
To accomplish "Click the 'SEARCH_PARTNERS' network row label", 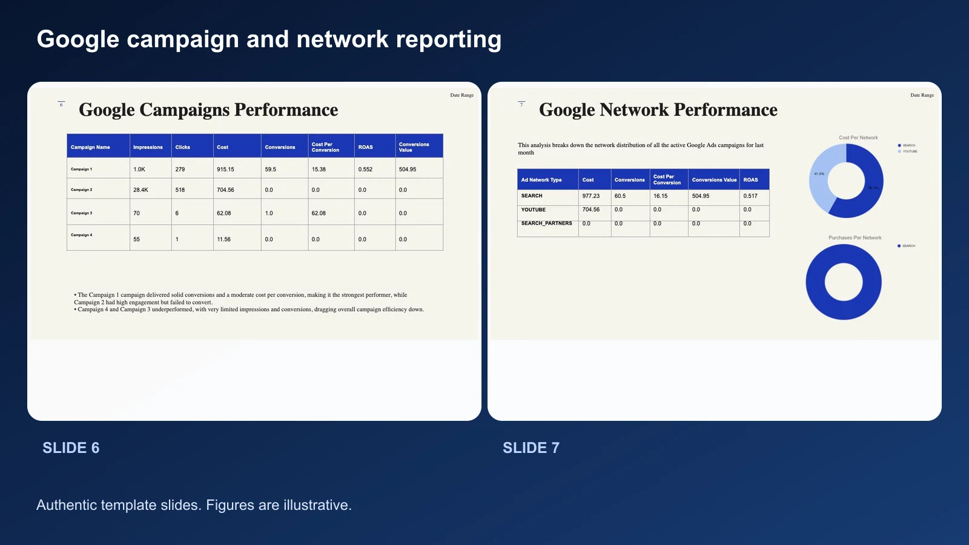I will pos(546,223).
